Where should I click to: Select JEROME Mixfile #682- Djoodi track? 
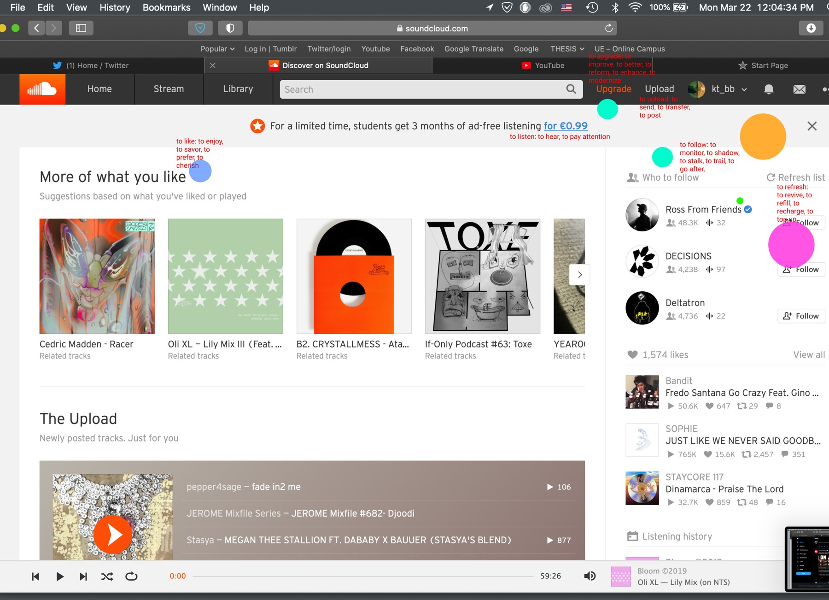click(x=379, y=513)
